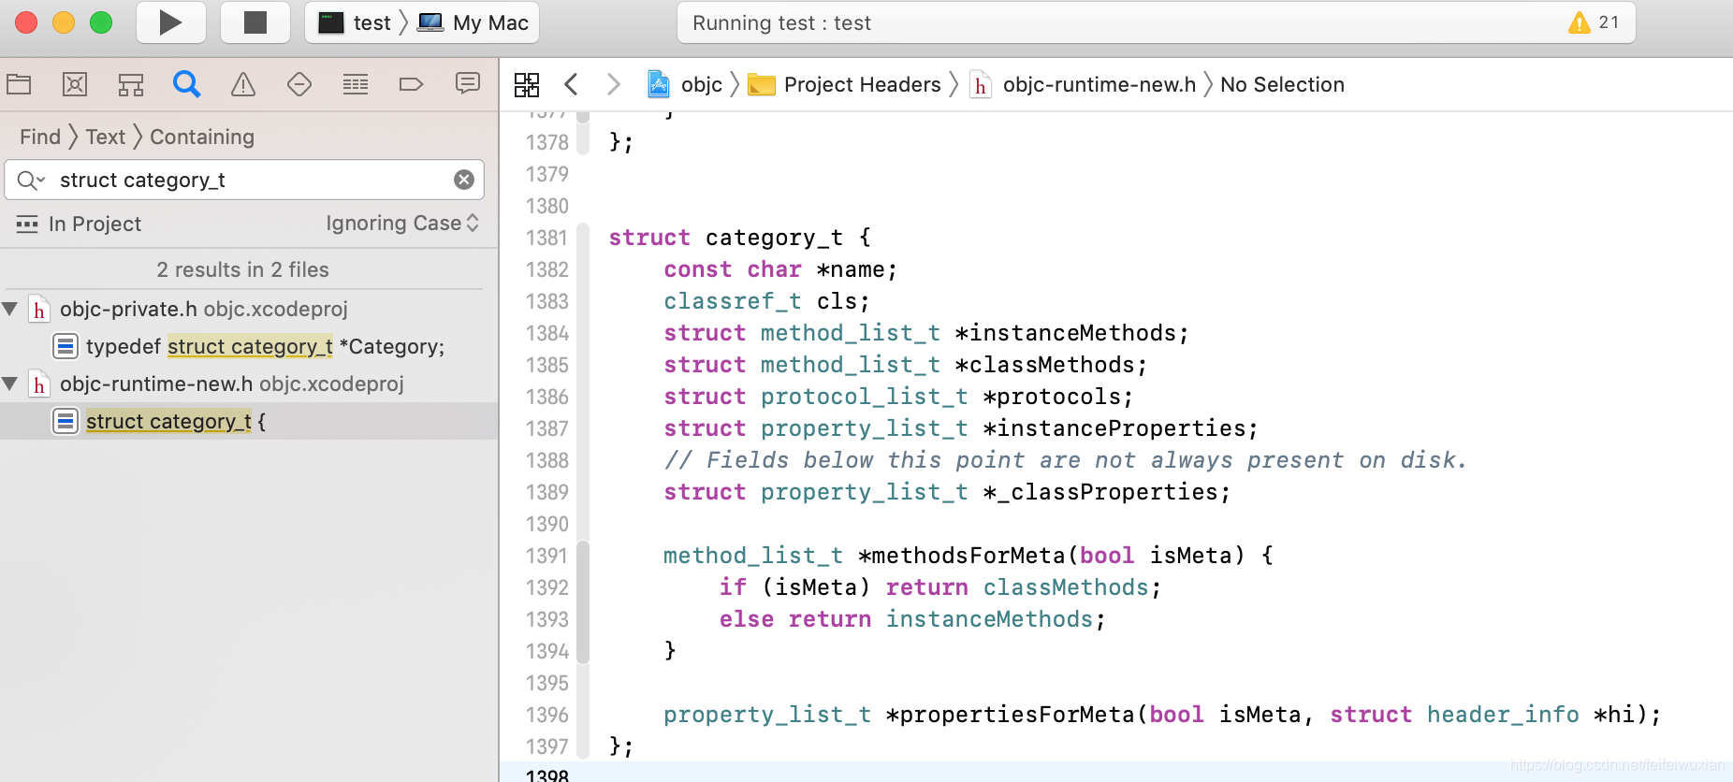Click *_classProperties on line 1389
The image size is (1733, 782).
(1100, 492)
